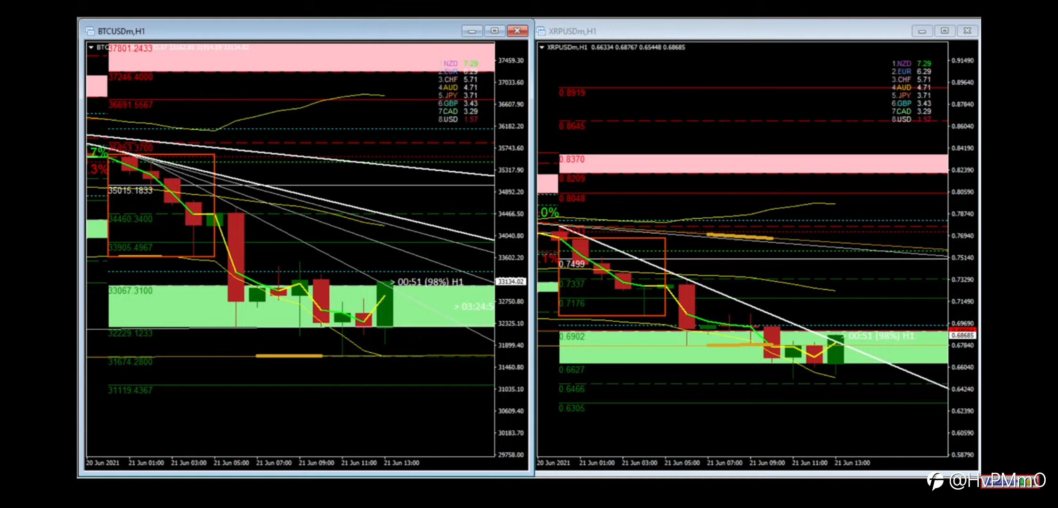This screenshot has height=508, width=1058.
Task: Select the pink 0.8370 resistance zone
Action: click(754, 164)
